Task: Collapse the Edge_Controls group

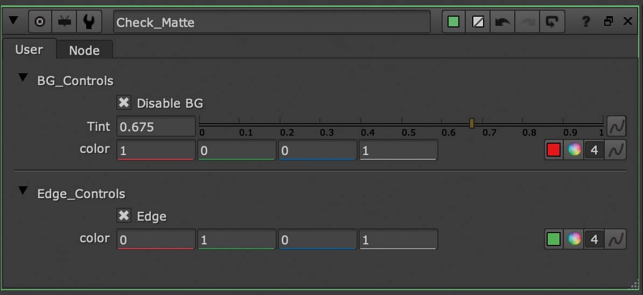Action: 23,191
